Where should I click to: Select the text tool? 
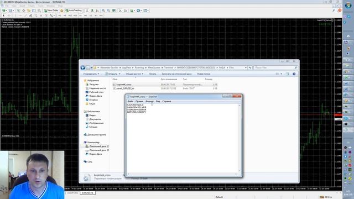pos(41,15)
